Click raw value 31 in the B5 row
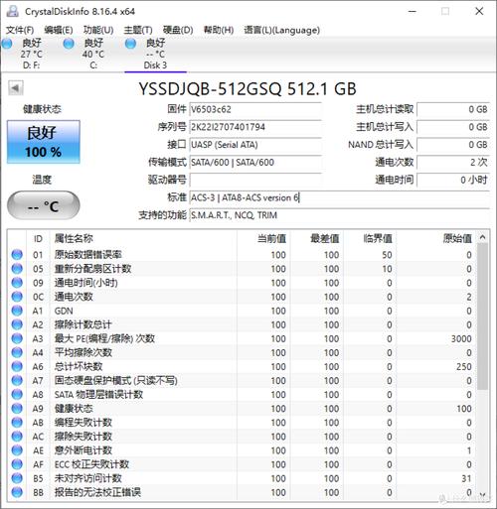Image resolution: width=497 pixels, height=509 pixels. click(x=466, y=478)
